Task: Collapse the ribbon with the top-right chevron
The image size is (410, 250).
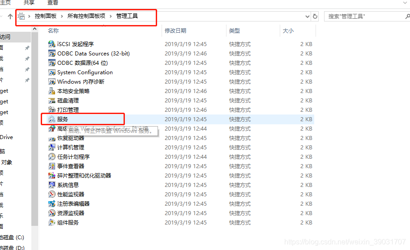Action: 405,3
